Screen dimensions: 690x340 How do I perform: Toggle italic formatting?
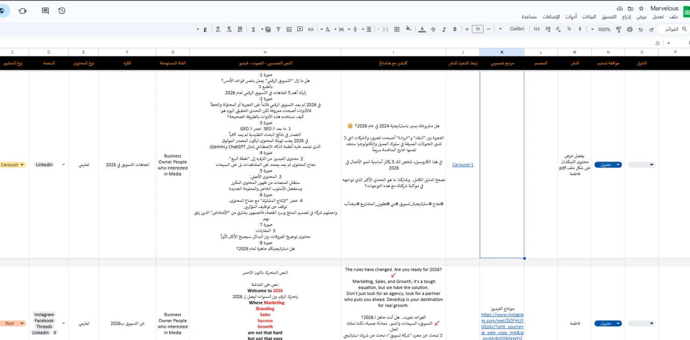tap(444, 29)
